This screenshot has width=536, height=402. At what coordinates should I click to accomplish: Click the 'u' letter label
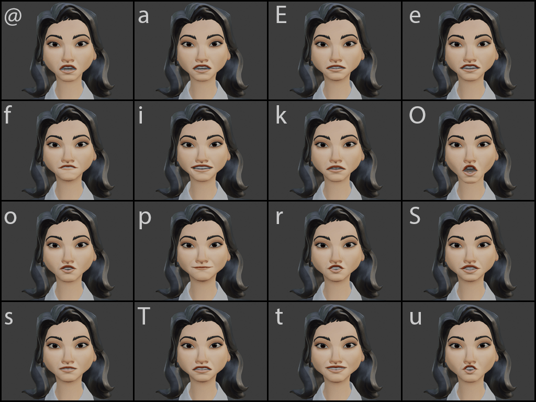(x=415, y=318)
